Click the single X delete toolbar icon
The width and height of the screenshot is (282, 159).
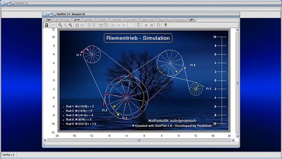tap(146, 25)
